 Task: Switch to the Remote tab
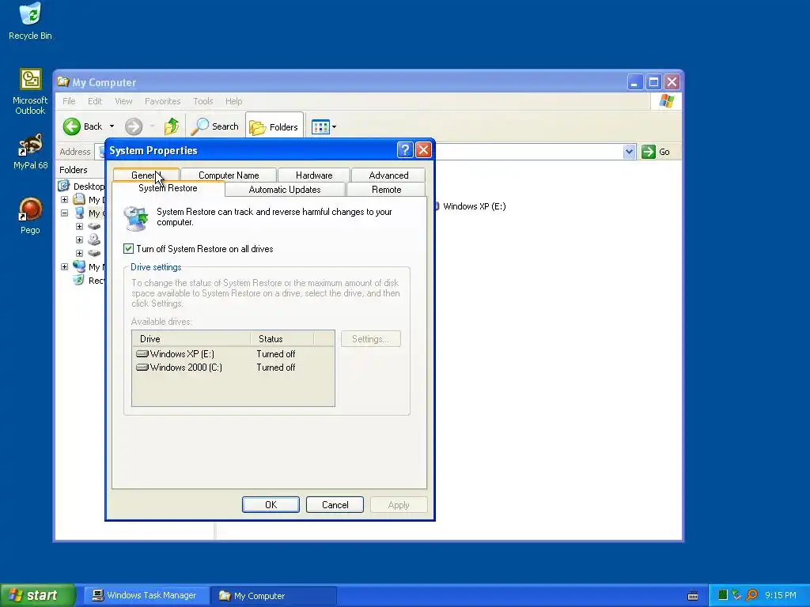point(386,190)
